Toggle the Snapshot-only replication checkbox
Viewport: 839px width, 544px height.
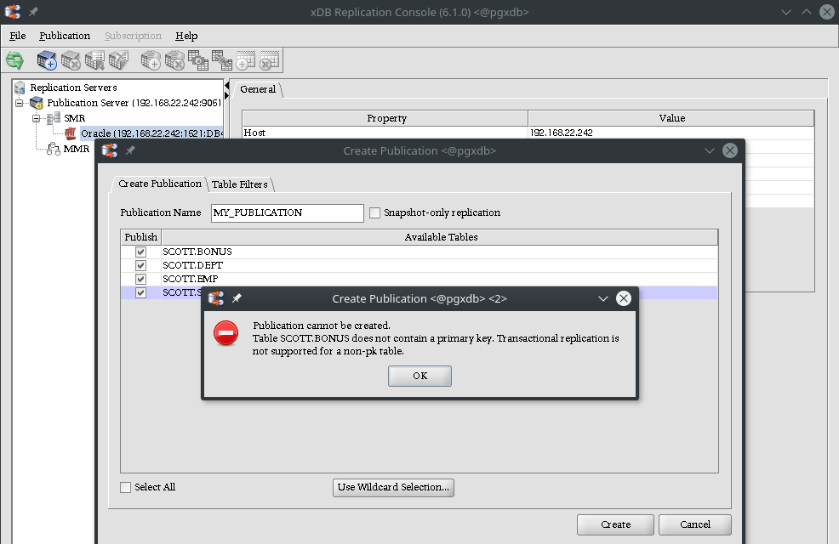[x=375, y=212]
